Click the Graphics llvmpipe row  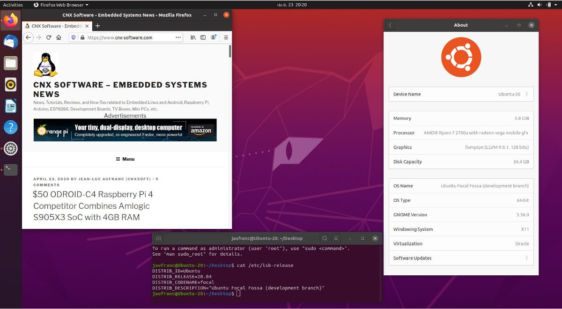pyautogui.click(x=461, y=147)
